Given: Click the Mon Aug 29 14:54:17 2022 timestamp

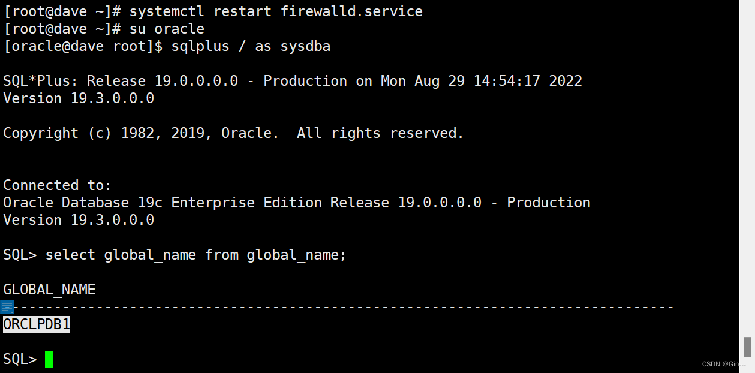Looking at the screenshot, I should pyautogui.click(x=482, y=81).
